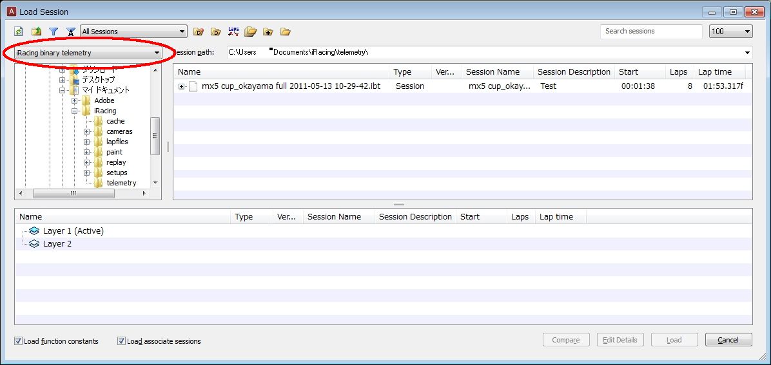Sort by Name column in upper list
771x365 pixels.
[281, 71]
